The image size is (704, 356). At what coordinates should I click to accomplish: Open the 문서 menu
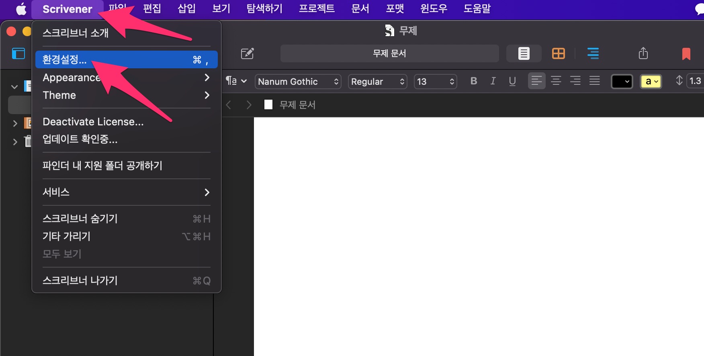(x=360, y=8)
